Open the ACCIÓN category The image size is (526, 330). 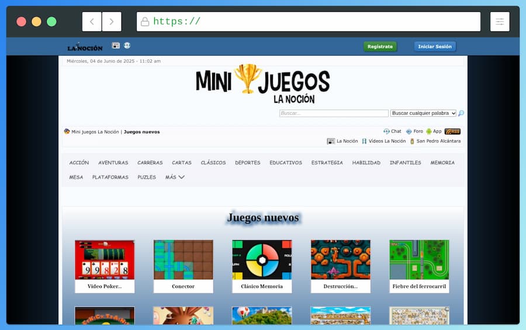[79, 162]
